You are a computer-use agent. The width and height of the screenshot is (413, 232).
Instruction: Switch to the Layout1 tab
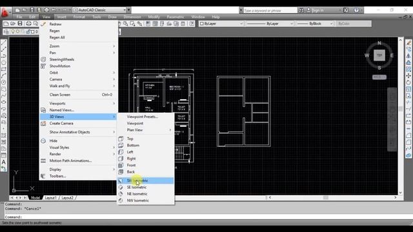pyautogui.click(x=50, y=198)
